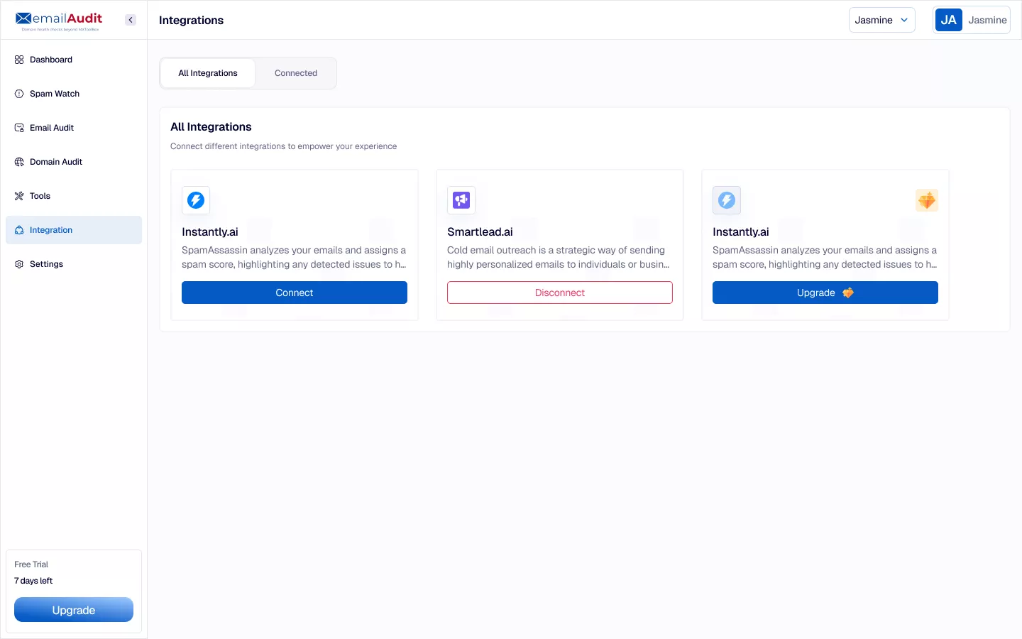Screen dimensions: 1022x639
Task: Switch to the Connected tab
Action: (296, 73)
